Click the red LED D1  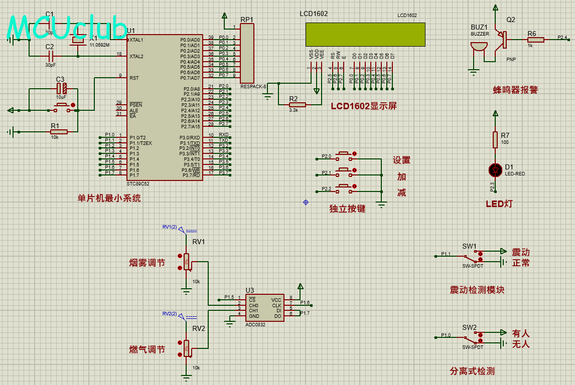pos(496,170)
